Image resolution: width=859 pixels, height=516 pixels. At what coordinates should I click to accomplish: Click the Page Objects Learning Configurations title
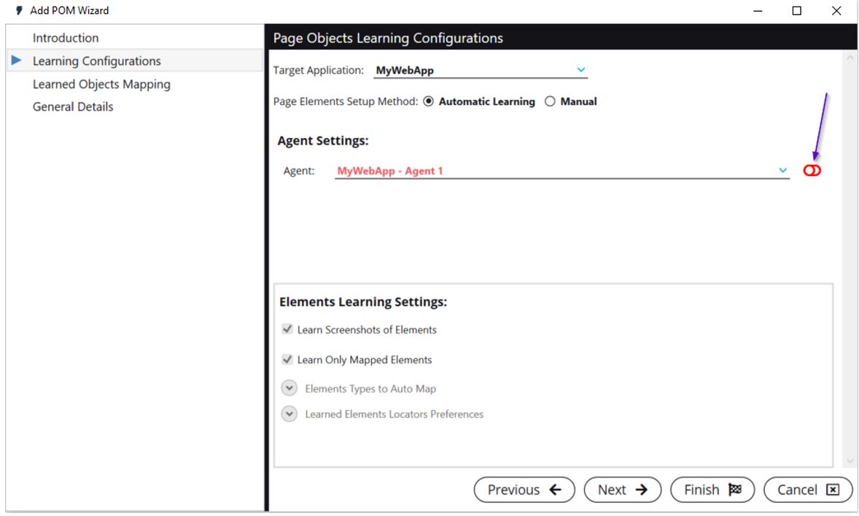pos(388,38)
